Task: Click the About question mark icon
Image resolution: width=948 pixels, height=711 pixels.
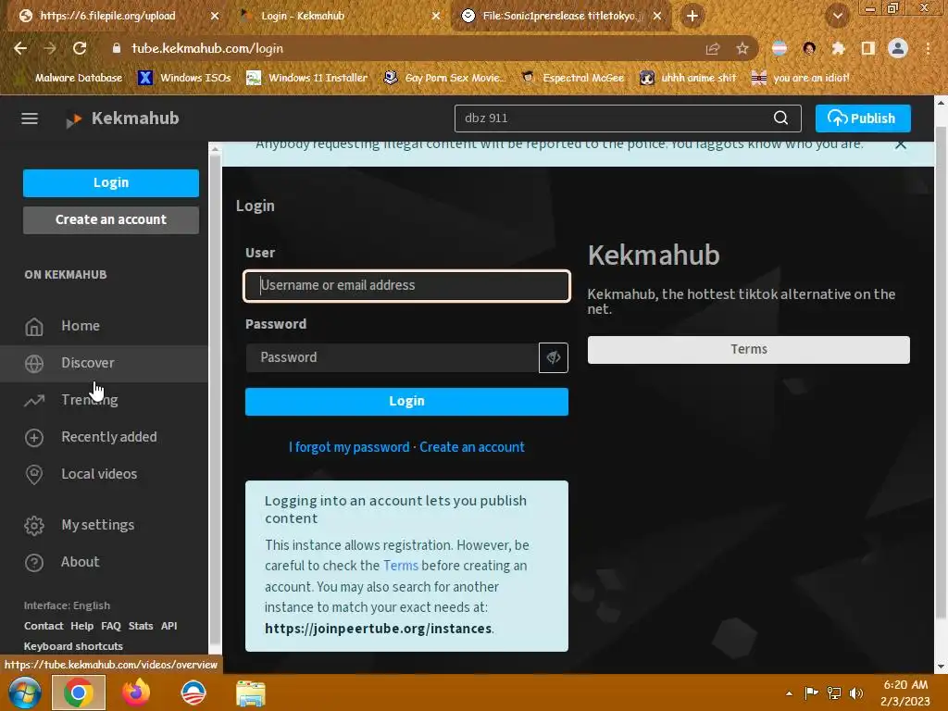Action: [34, 563]
